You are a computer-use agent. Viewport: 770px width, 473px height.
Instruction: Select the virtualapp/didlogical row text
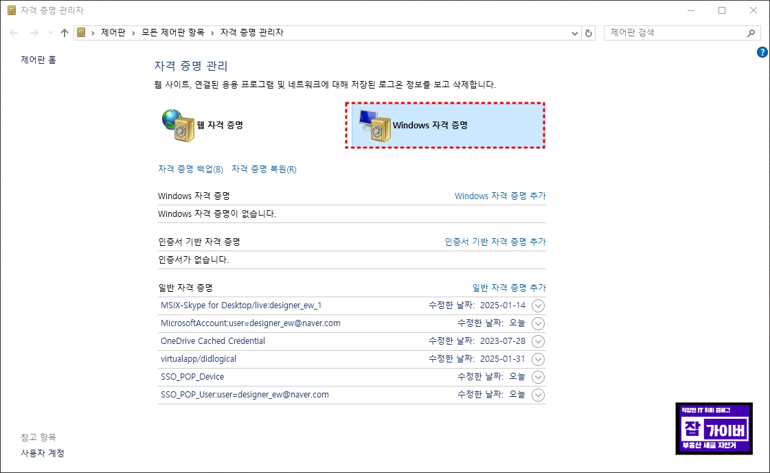pyautogui.click(x=199, y=359)
